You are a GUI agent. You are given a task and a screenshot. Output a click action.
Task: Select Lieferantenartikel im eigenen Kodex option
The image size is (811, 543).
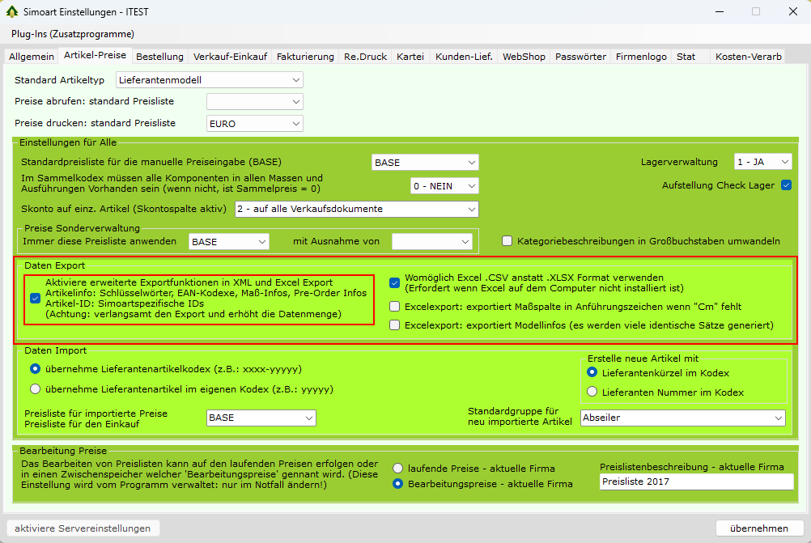(35, 389)
